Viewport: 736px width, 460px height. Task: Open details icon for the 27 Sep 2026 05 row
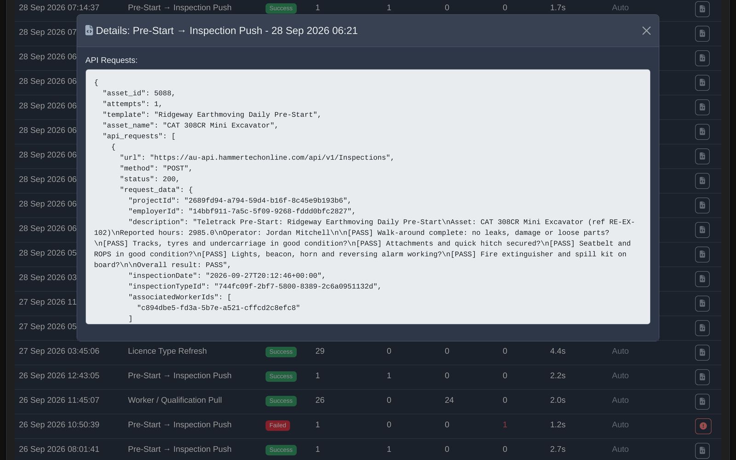pos(702,328)
